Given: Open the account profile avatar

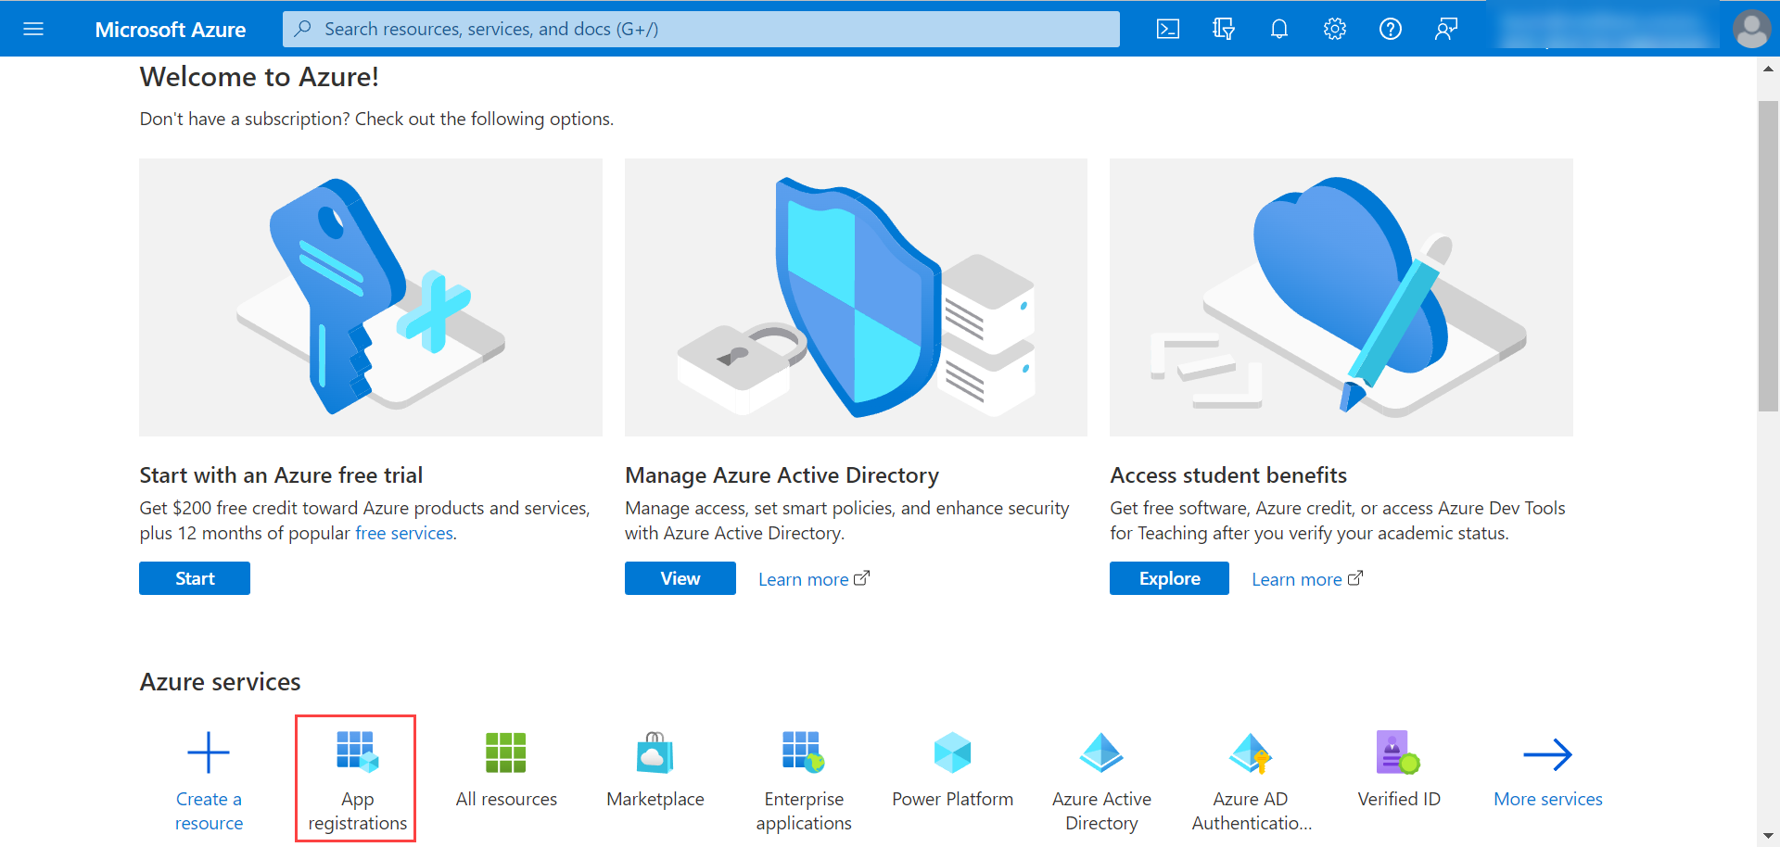Looking at the screenshot, I should coord(1751,29).
